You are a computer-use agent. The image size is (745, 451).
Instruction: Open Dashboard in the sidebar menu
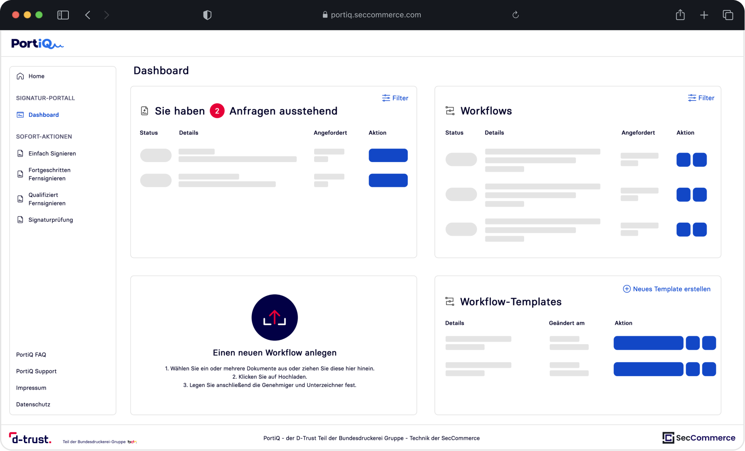tap(44, 115)
